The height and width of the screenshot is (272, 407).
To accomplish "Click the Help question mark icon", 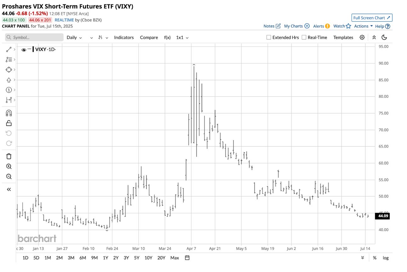I will pyautogui.click(x=388, y=26).
